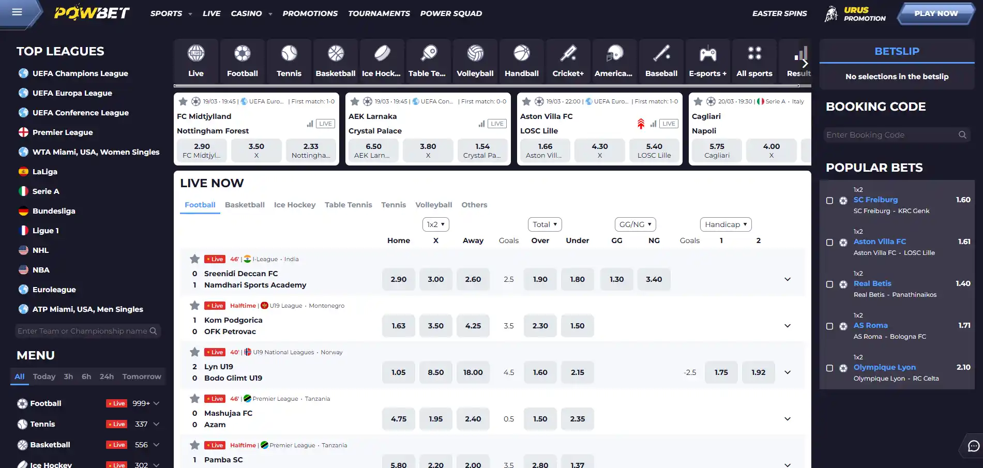Viewport: 983px width, 468px height.
Task: Select the Football sport icon
Action: pyautogui.click(x=243, y=61)
